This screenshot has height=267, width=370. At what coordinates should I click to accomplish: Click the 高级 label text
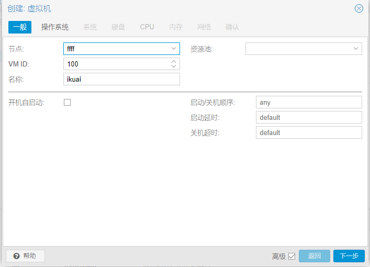tap(279, 256)
